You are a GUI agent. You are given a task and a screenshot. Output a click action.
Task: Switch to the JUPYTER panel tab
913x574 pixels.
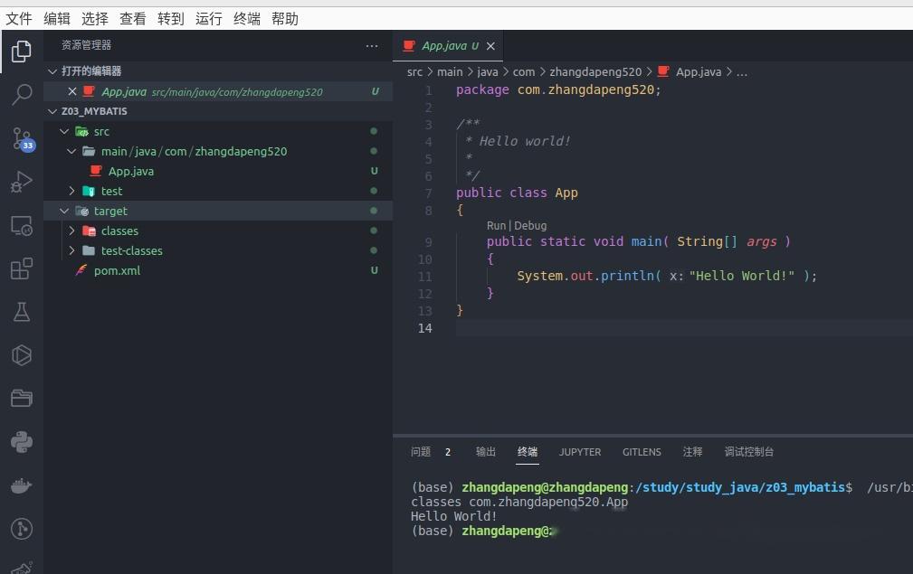580,452
